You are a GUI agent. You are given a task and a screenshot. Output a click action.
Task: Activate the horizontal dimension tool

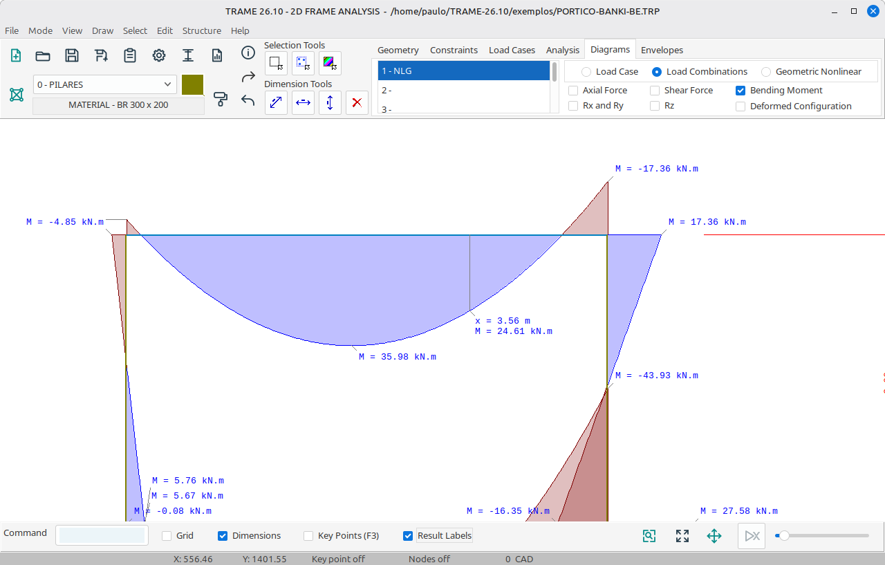(303, 102)
